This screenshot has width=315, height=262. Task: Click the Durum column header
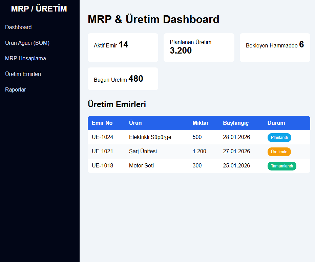click(x=276, y=123)
